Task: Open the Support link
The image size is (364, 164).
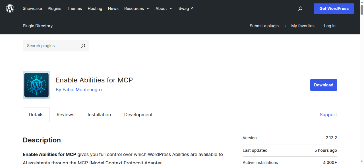Action: click(328, 115)
